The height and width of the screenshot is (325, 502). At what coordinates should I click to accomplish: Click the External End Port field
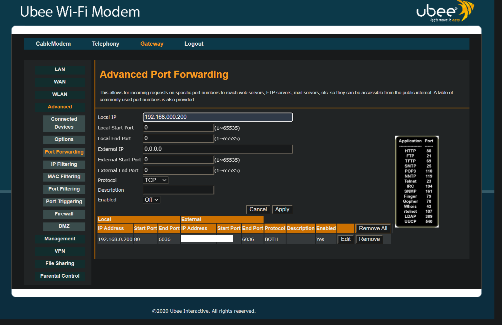tap(178, 170)
